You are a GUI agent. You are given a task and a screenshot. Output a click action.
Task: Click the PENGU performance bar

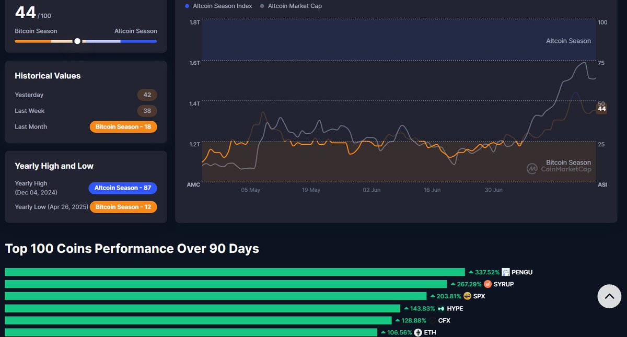[x=235, y=272]
